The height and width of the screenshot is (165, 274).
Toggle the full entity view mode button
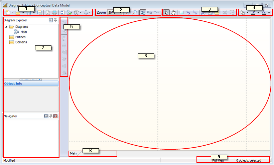pos(143,12)
